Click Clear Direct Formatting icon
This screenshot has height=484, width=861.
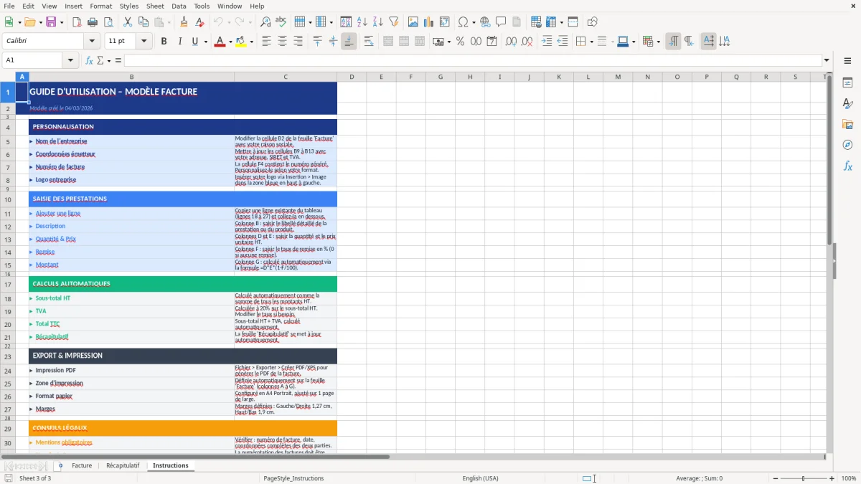coord(199,22)
